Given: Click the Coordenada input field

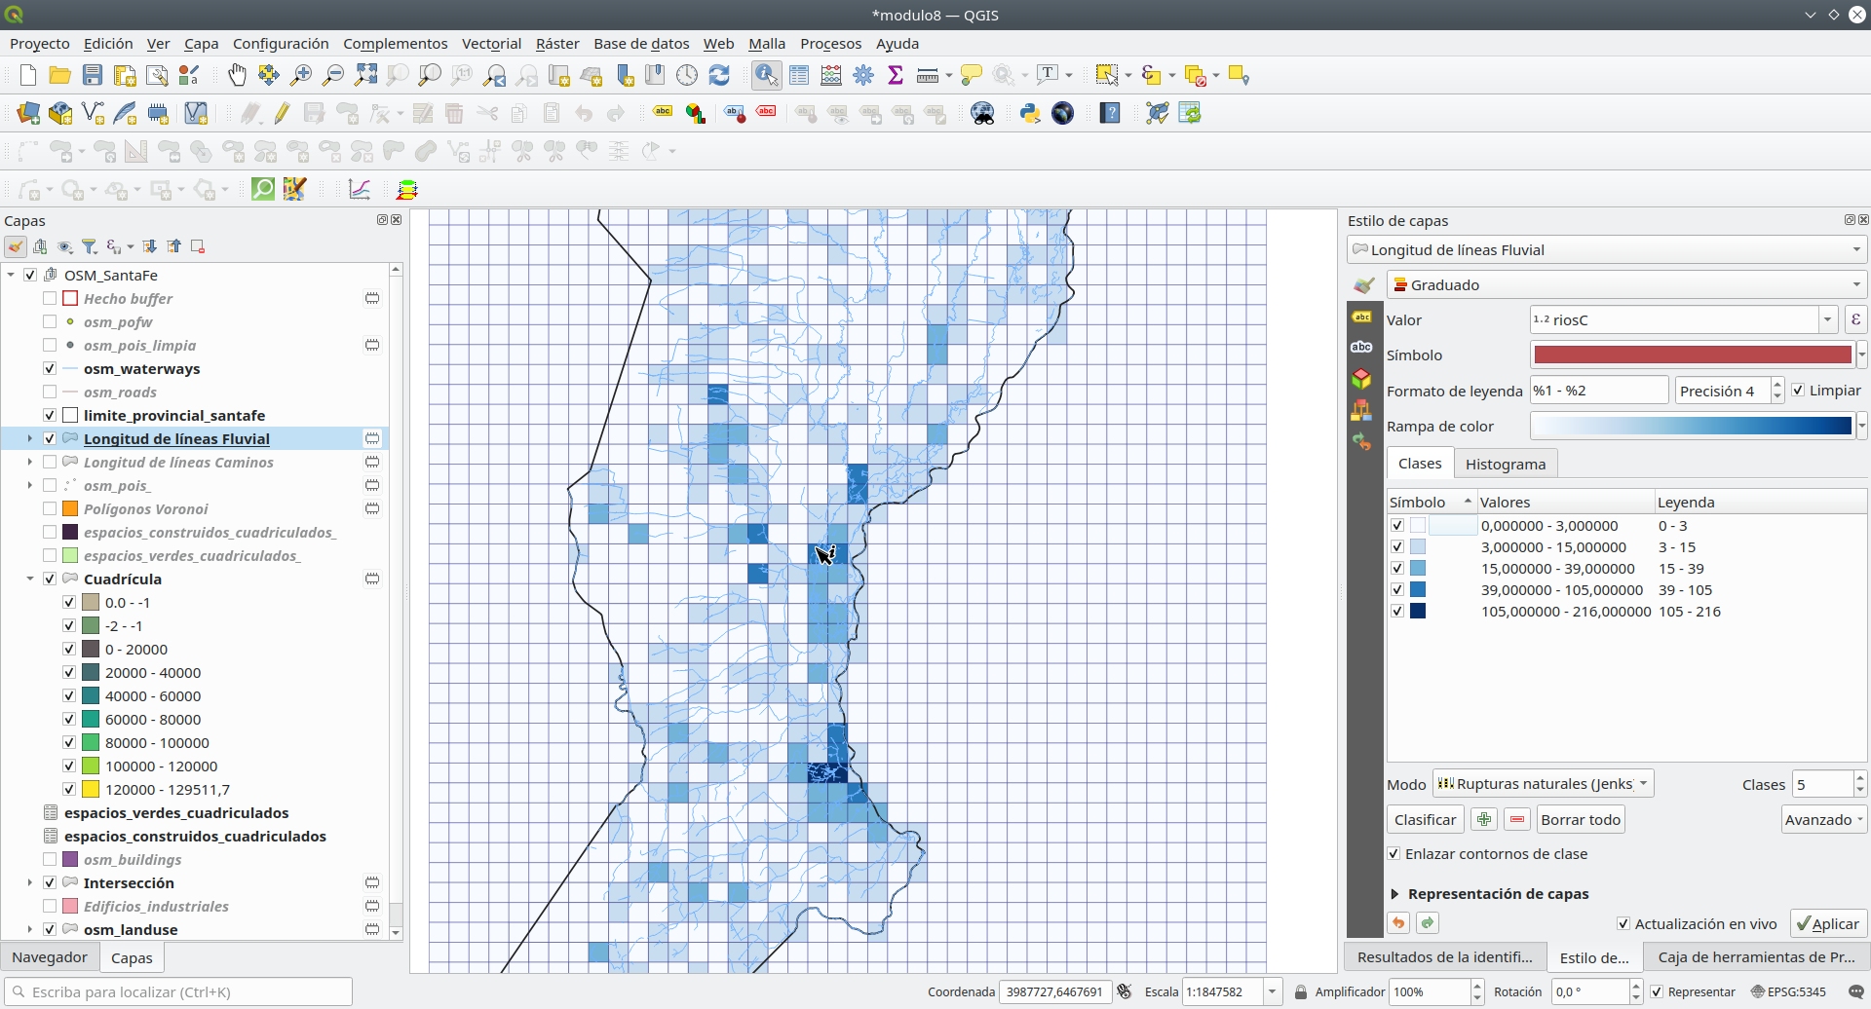Looking at the screenshot, I should 1055,991.
